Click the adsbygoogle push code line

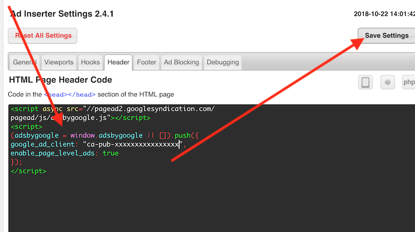tap(105, 136)
